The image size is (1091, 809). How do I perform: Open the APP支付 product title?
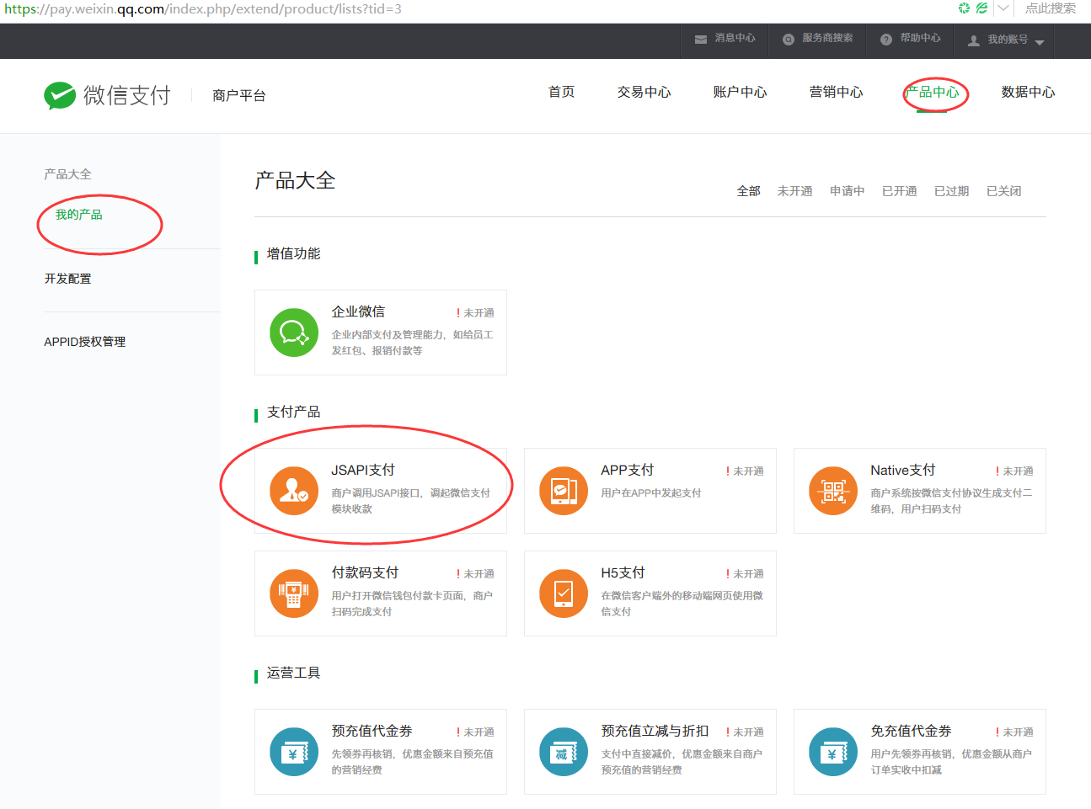point(628,470)
